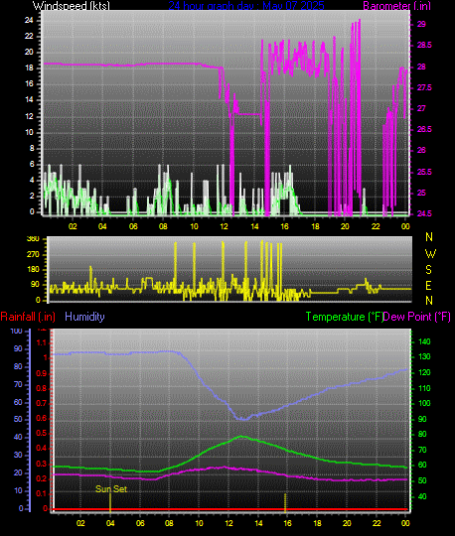Click barometer axis value "27.5"
Viewport: 455px width, 536px height.
(424, 88)
